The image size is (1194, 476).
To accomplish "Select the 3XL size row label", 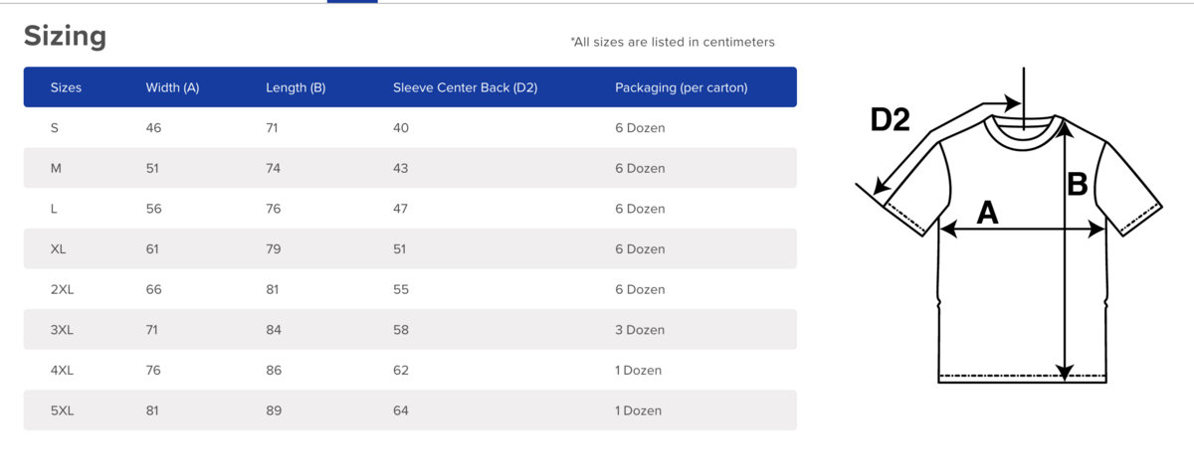I will [x=62, y=330].
